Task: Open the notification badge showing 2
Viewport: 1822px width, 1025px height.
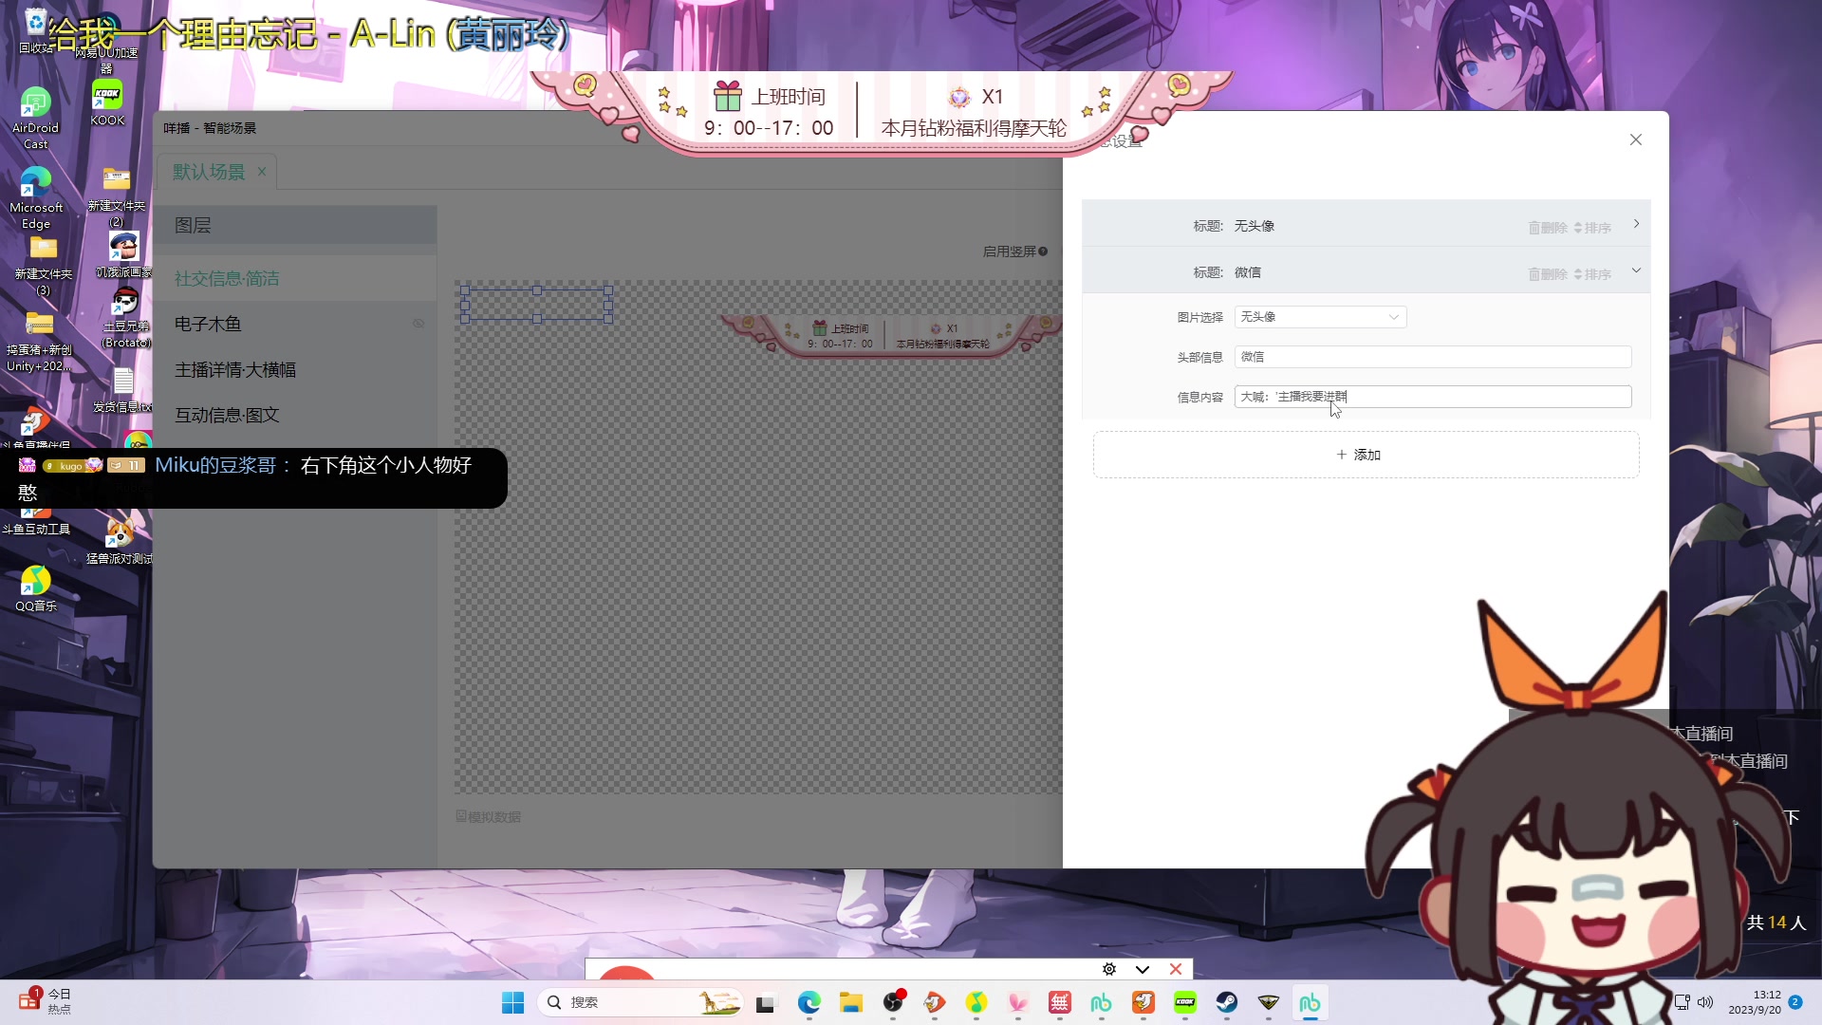Action: [1795, 1002]
